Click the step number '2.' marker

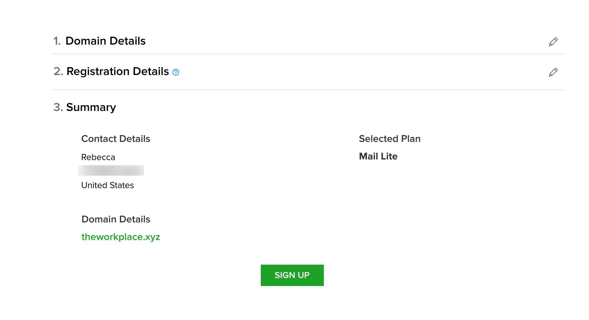pos(58,71)
